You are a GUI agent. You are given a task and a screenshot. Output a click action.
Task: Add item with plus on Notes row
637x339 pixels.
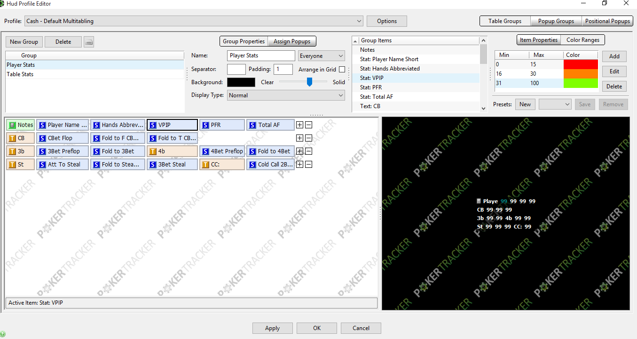pyautogui.click(x=299, y=125)
